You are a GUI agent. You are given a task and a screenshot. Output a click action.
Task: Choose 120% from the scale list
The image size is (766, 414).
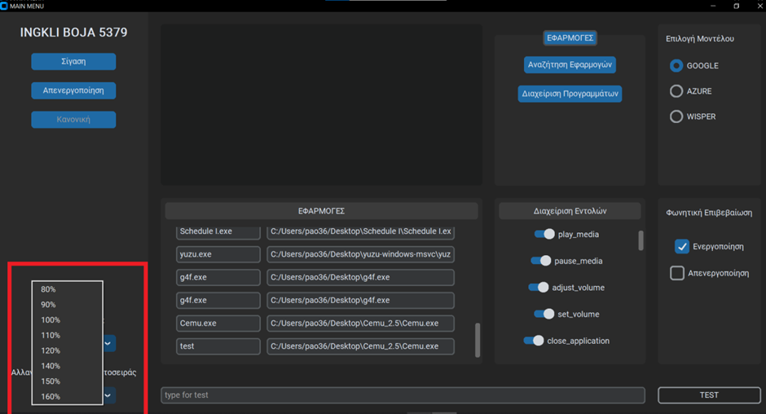68,350
